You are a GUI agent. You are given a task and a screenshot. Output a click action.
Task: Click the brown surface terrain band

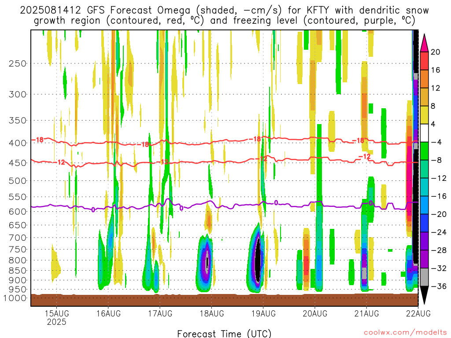tap(224, 300)
